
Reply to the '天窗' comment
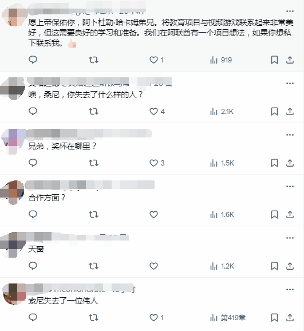33,266
